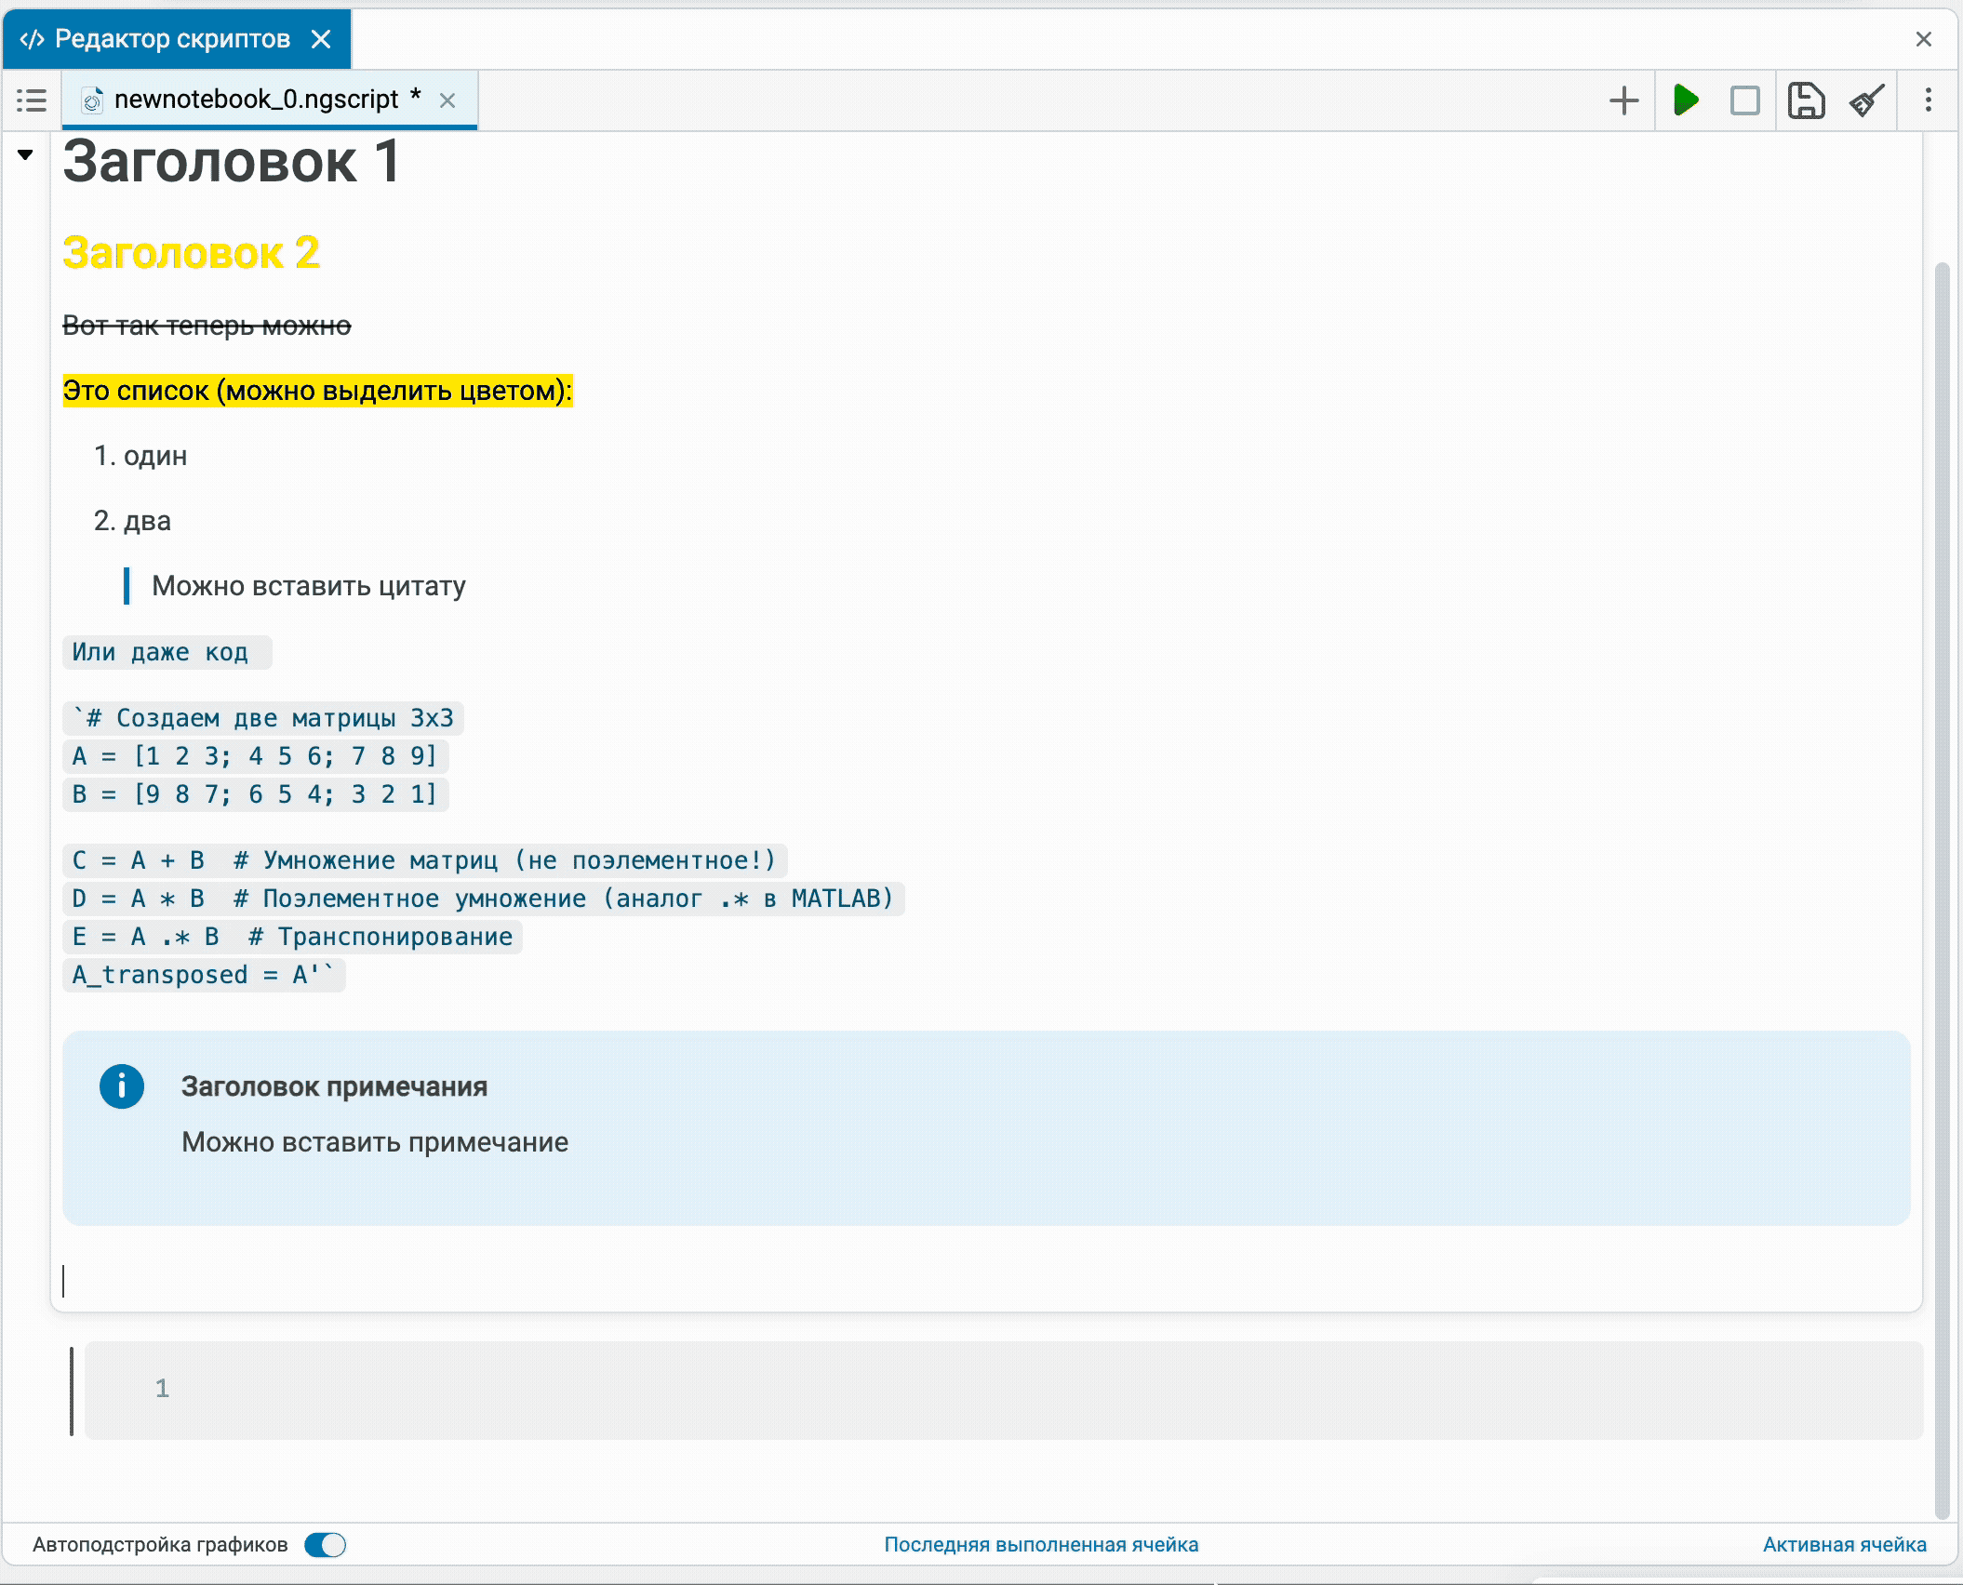
Task: Click code line E = A .* B
Action: point(292,937)
